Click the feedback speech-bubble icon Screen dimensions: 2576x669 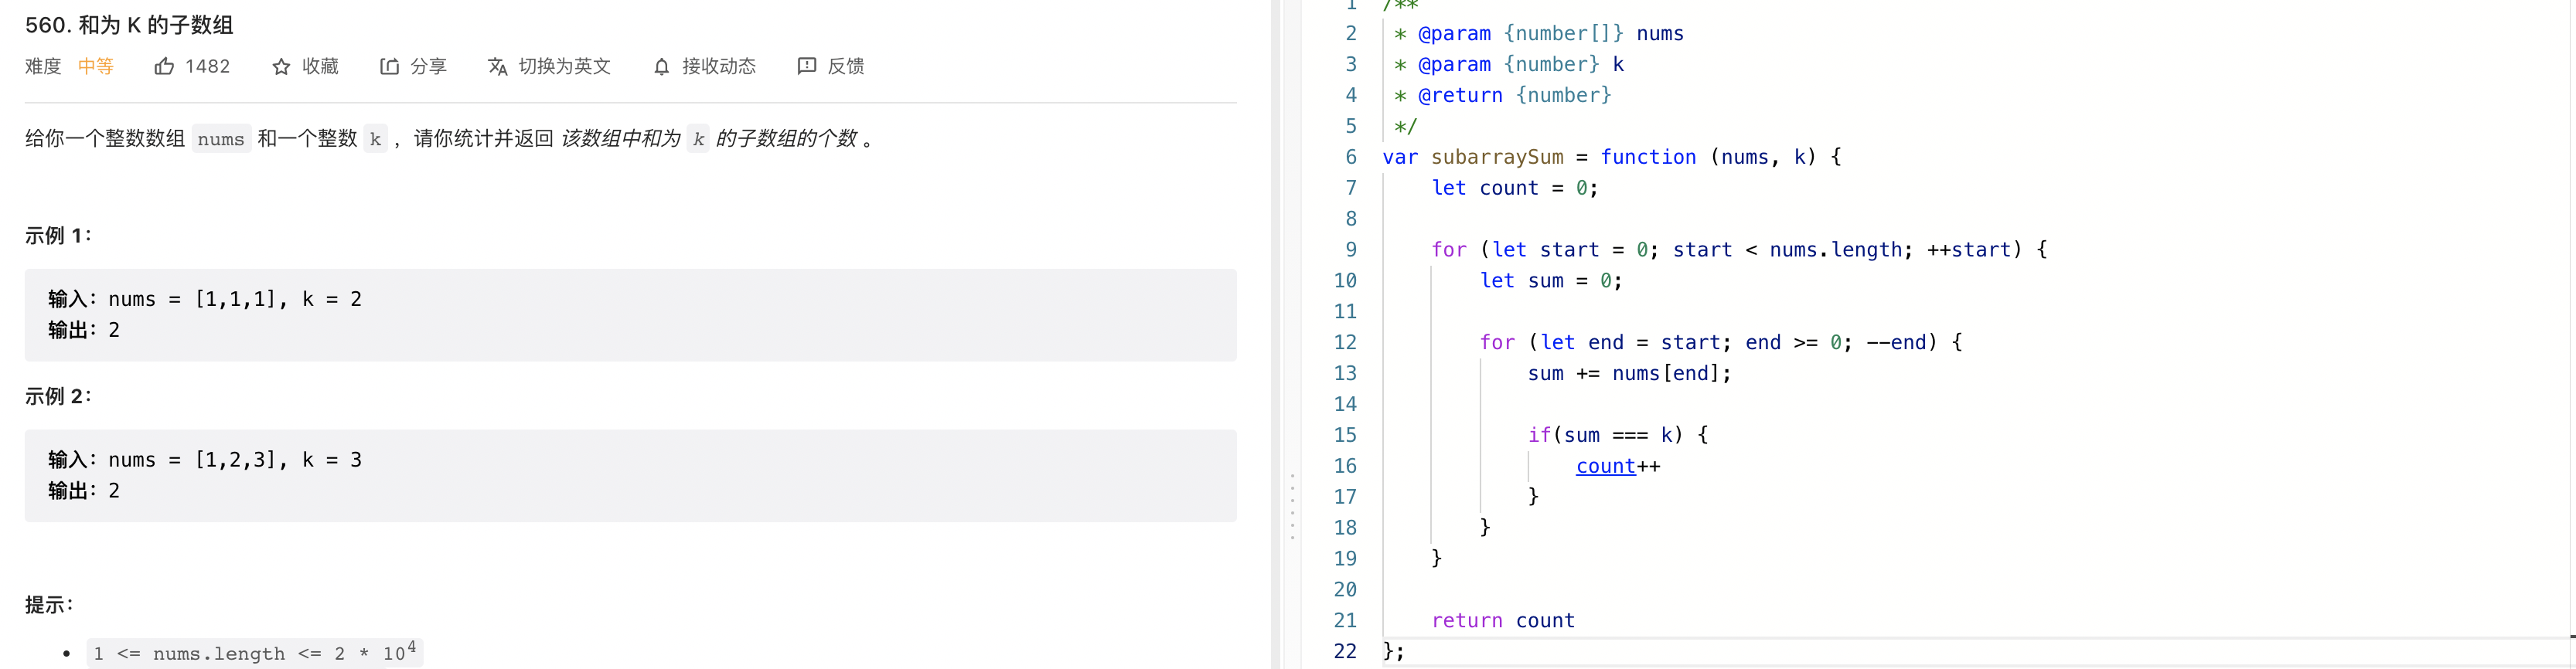pos(806,66)
